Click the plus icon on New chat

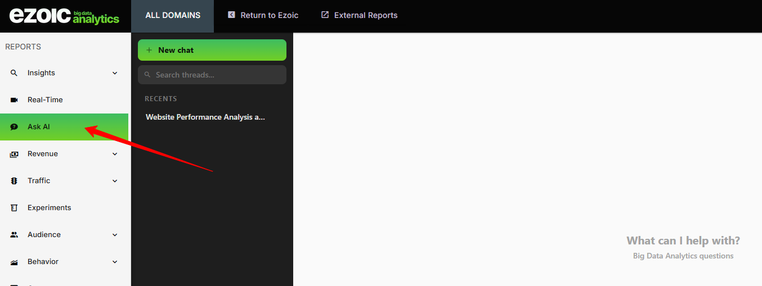coord(149,50)
